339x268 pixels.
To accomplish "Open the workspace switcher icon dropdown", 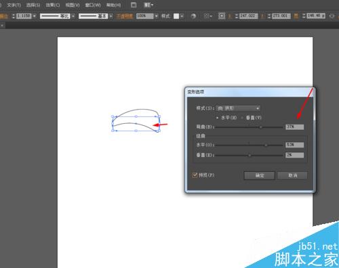I will 148,5.
